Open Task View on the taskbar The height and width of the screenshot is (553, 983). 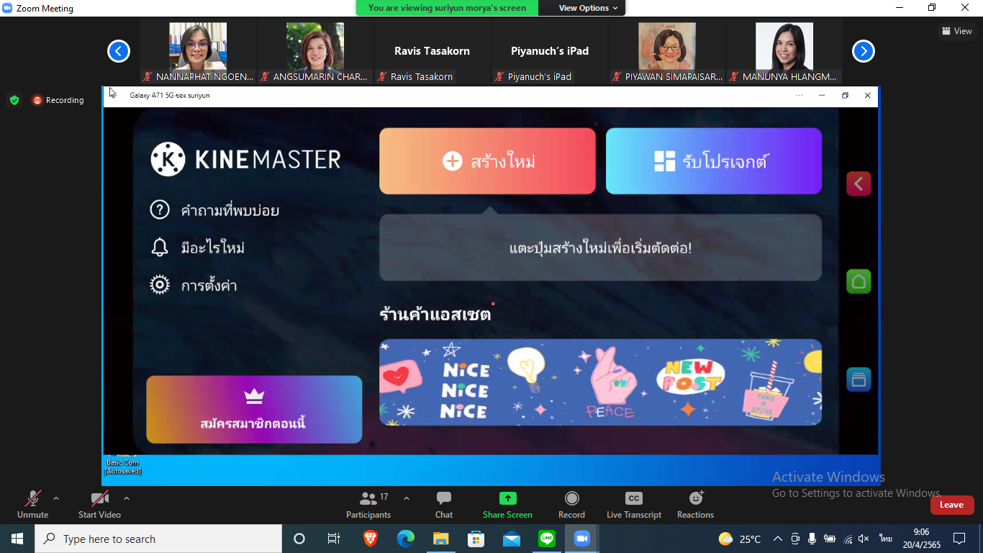pyautogui.click(x=334, y=539)
